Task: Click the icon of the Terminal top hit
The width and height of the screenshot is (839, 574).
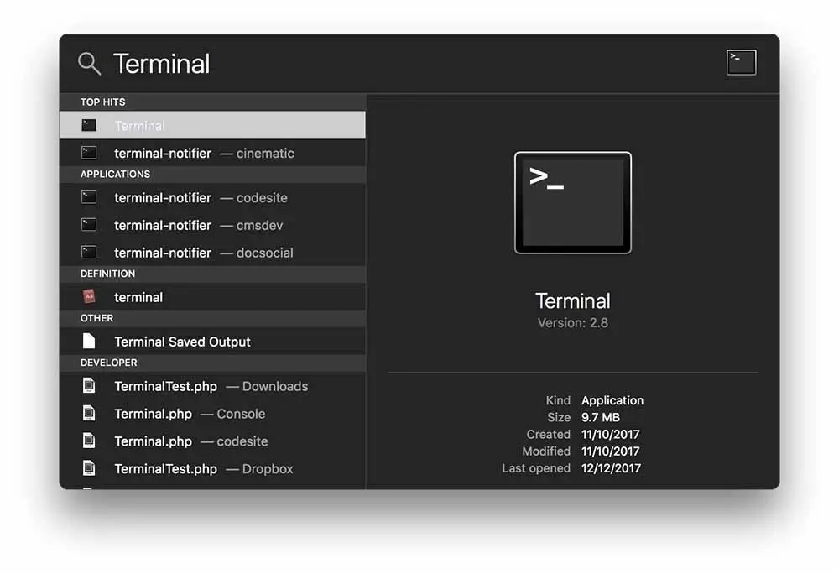Action: coord(89,125)
